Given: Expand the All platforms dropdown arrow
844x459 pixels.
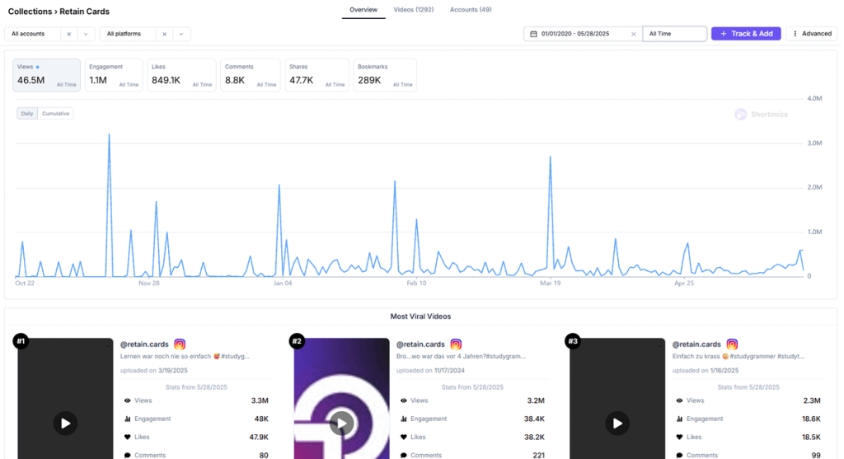Looking at the screenshot, I should coord(181,34).
